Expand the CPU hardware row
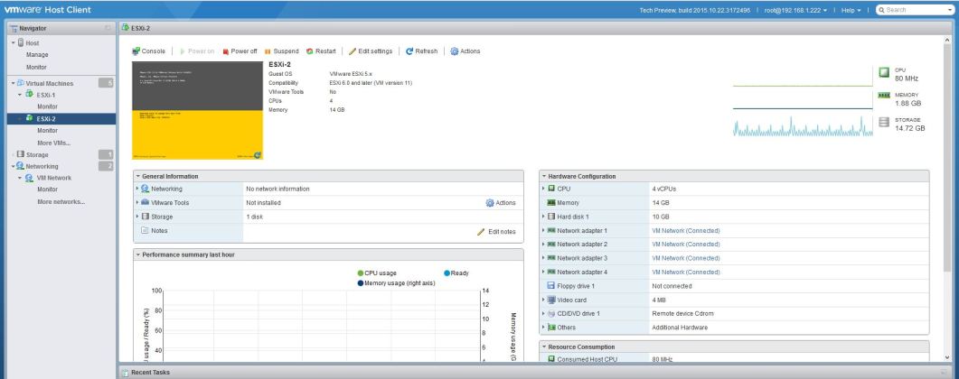The height and width of the screenshot is (379, 959). [544, 189]
